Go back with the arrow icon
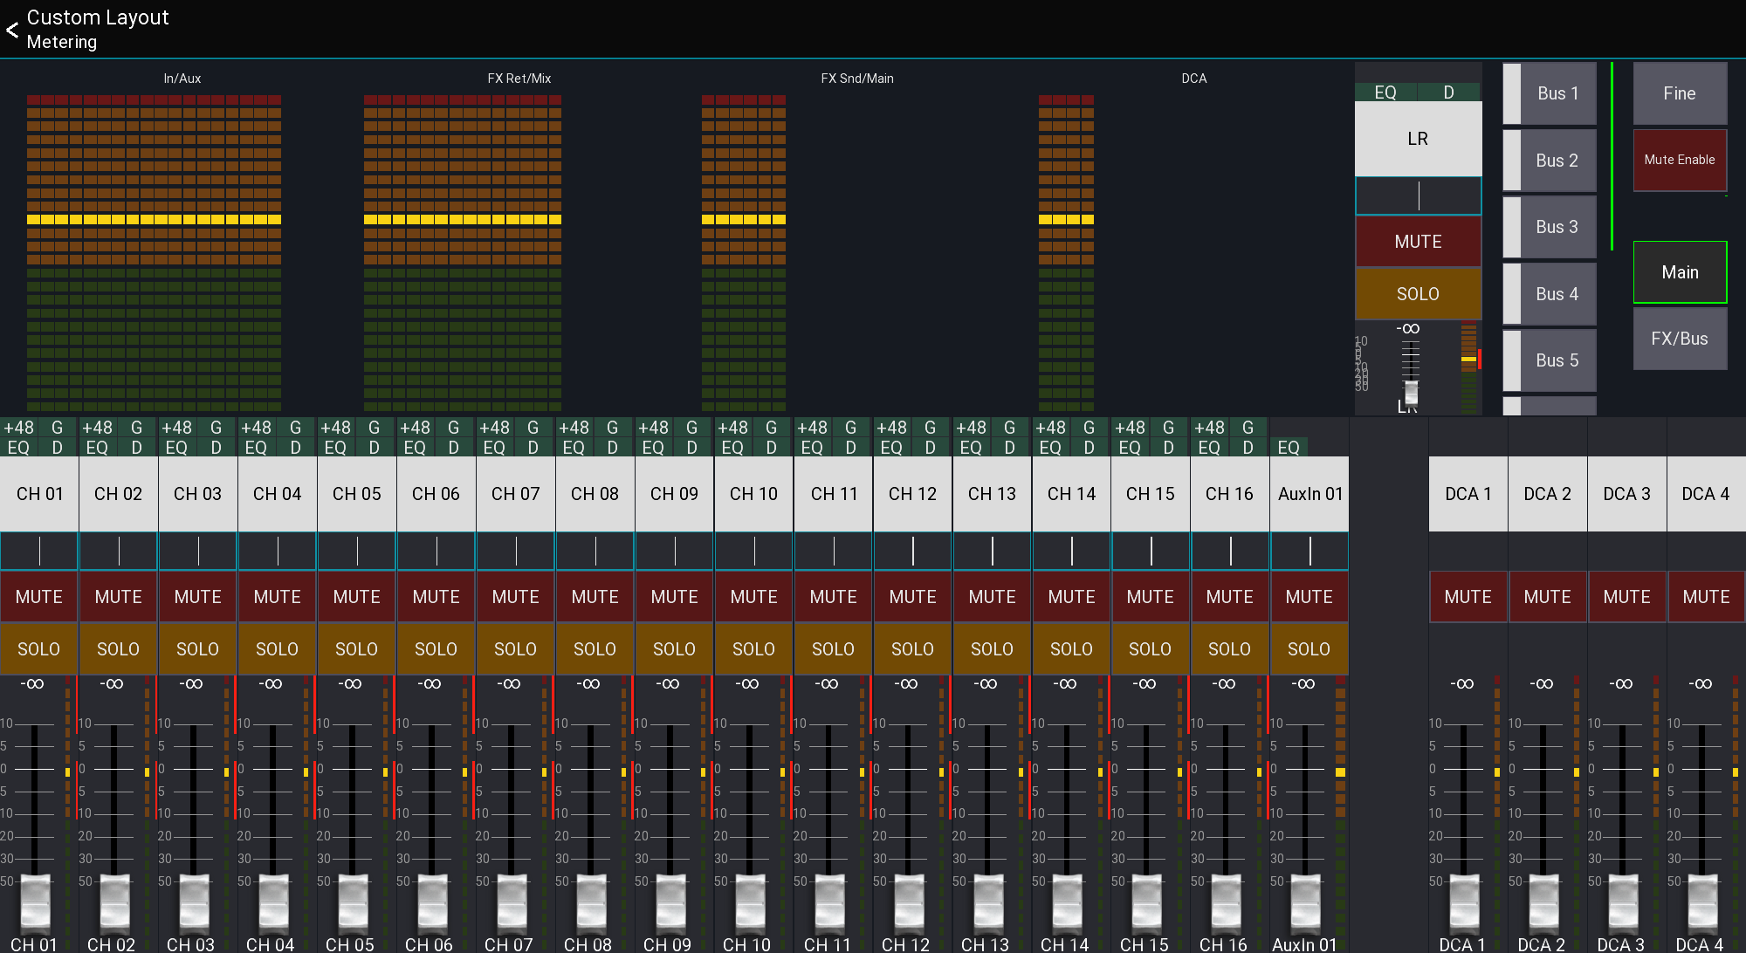This screenshot has width=1746, height=953. [12, 30]
